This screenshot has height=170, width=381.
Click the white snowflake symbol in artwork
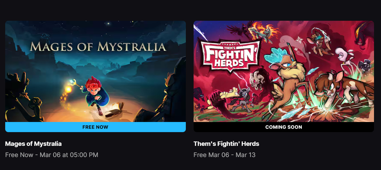pos(300,39)
